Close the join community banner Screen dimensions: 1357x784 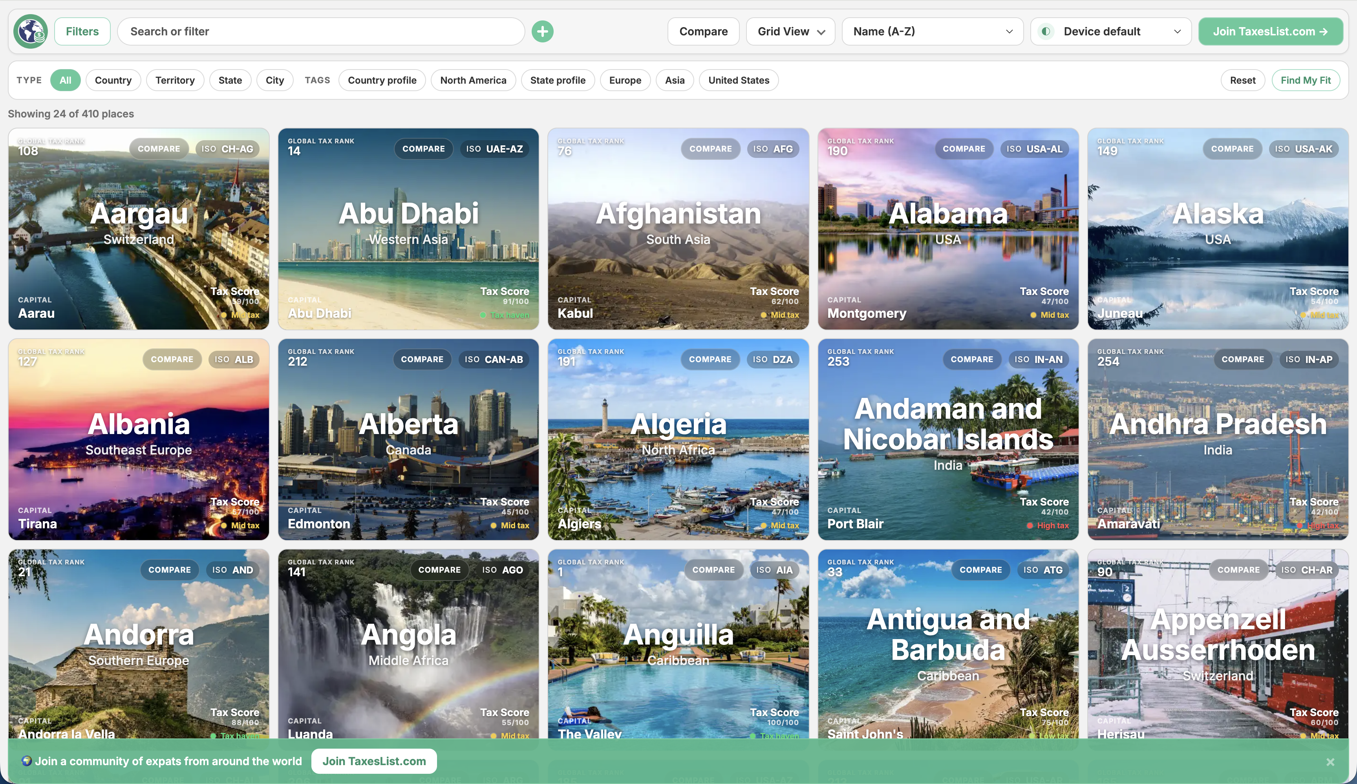1330,762
